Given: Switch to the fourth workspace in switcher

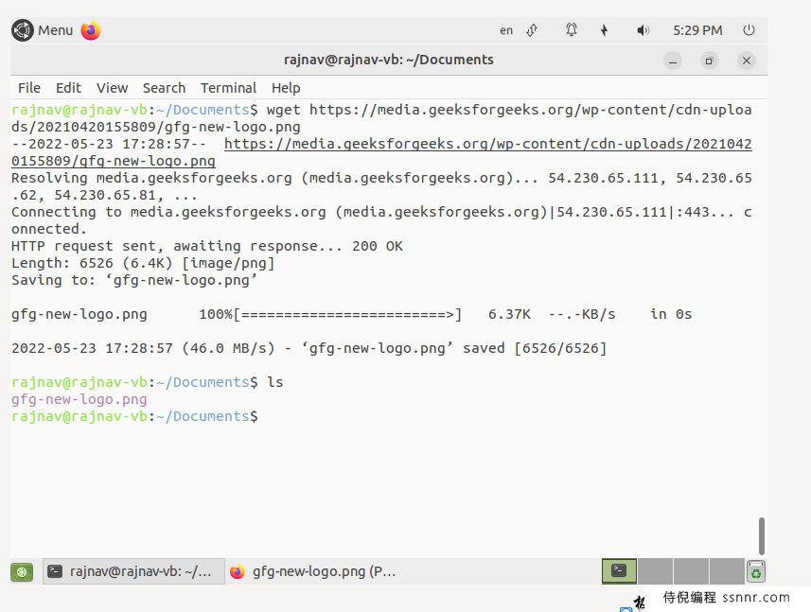Looking at the screenshot, I should click(727, 571).
